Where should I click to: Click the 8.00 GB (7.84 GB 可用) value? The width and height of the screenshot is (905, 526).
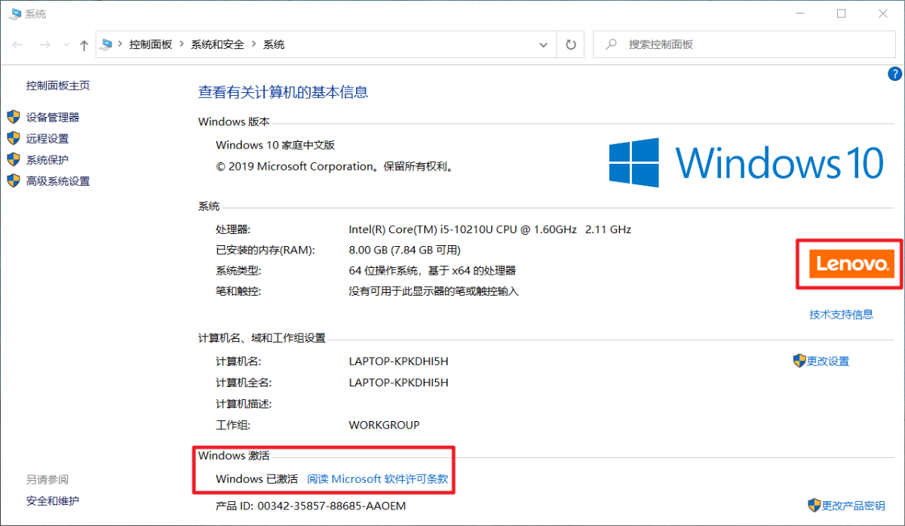(404, 250)
